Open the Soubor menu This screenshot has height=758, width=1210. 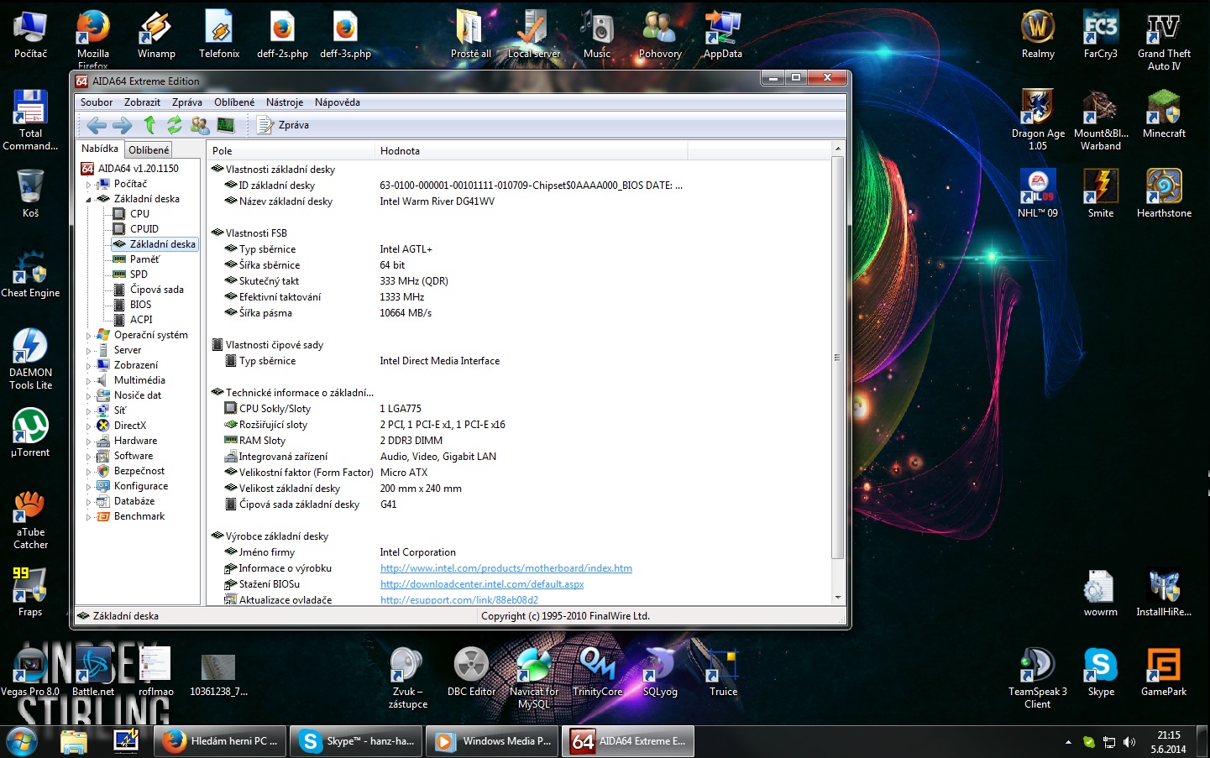(x=97, y=102)
